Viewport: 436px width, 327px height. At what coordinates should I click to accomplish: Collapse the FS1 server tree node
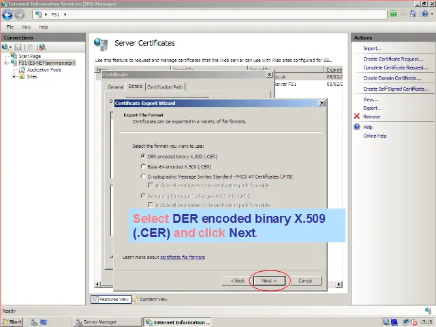[x=6, y=63]
